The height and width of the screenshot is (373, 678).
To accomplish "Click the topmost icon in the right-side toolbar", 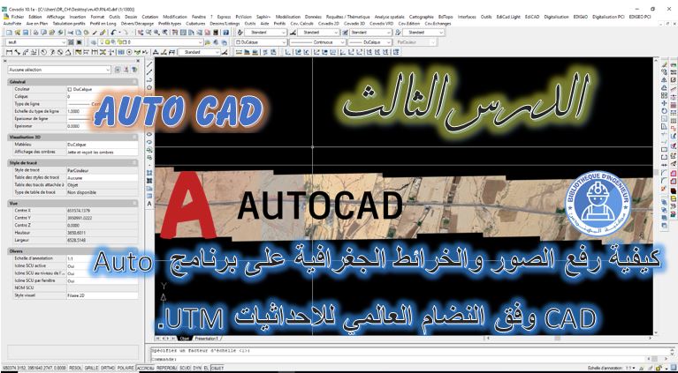I will click(664, 64).
